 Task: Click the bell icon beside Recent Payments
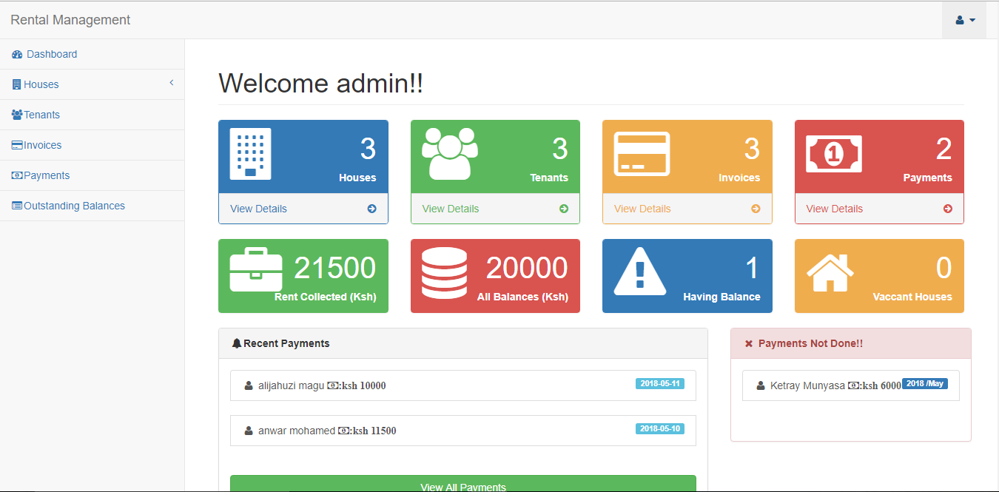click(237, 343)
